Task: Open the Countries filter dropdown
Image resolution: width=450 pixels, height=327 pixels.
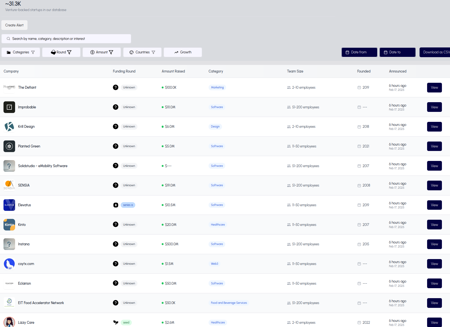Action: (x=142, y=52)
